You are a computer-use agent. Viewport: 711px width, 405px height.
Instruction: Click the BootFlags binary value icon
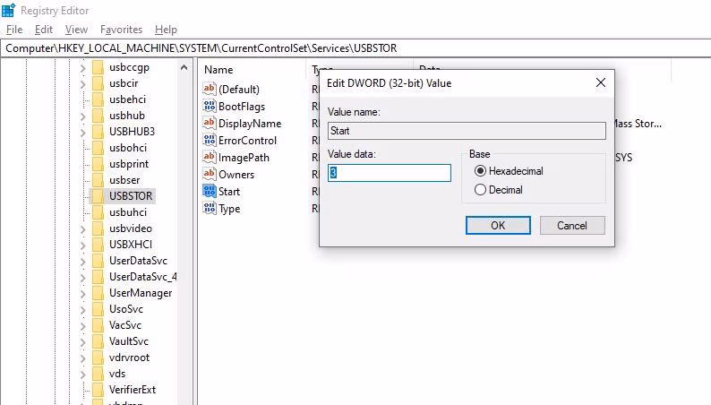click(210, 107)
